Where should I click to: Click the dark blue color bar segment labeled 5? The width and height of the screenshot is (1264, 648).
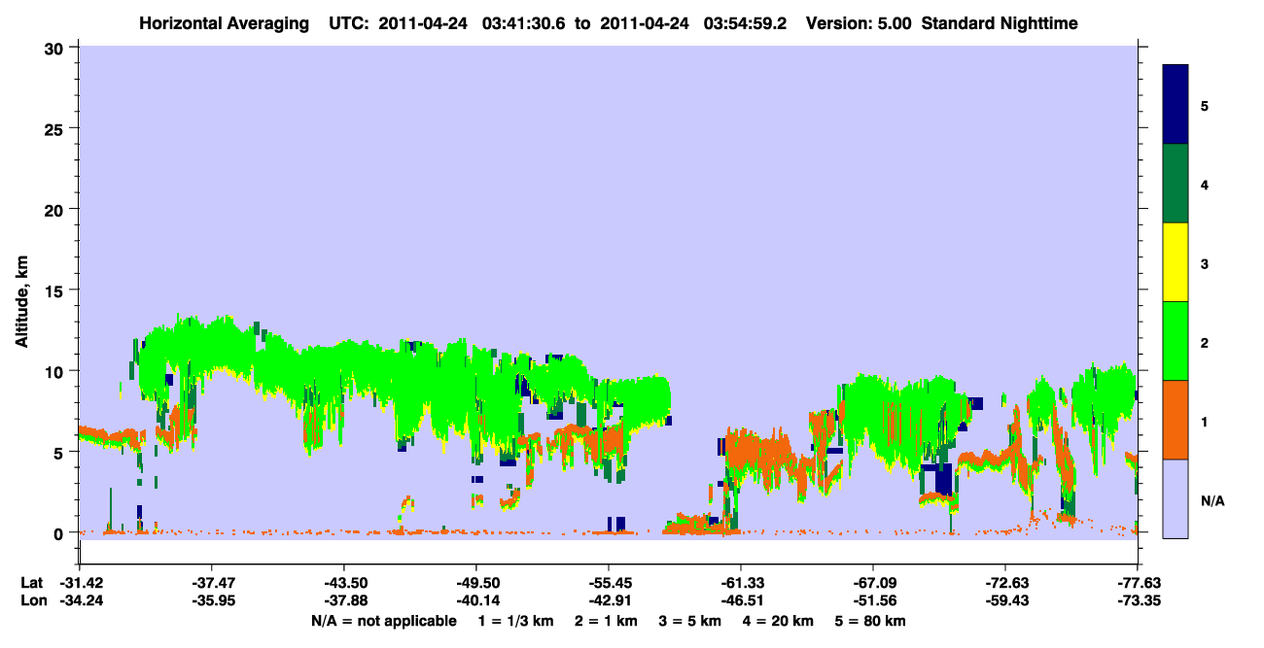[x=1176, y=105]
